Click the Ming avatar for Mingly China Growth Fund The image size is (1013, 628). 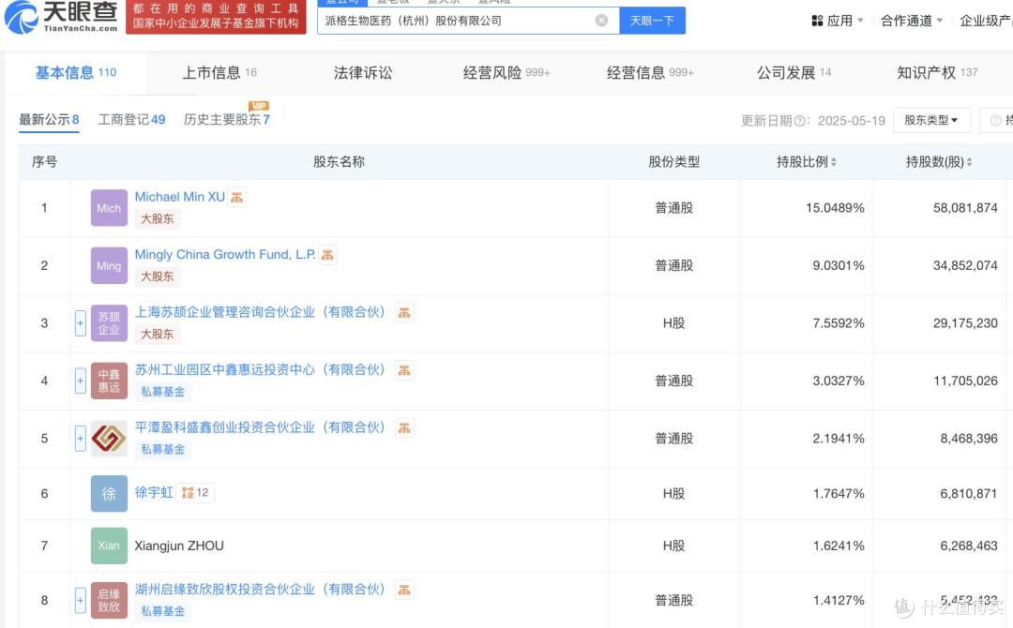(x=109, y=265)
